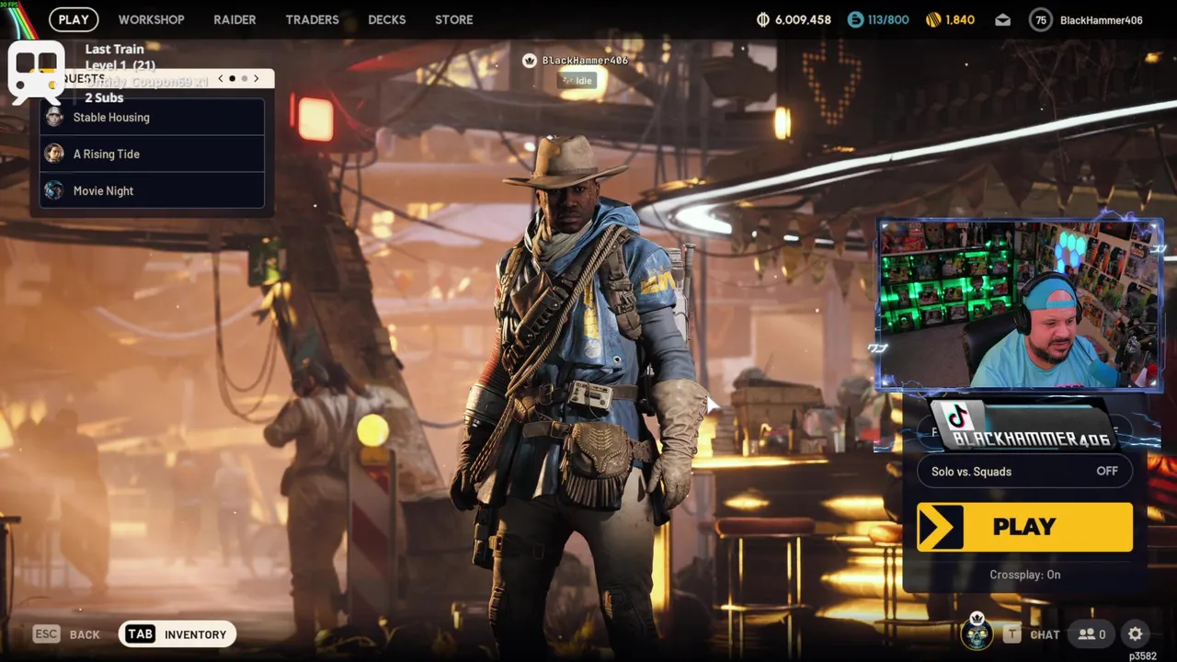The width and height of the screenshot is (1177, 662).
Task: Open the friends list people icon
Action: click(1091, 634)
